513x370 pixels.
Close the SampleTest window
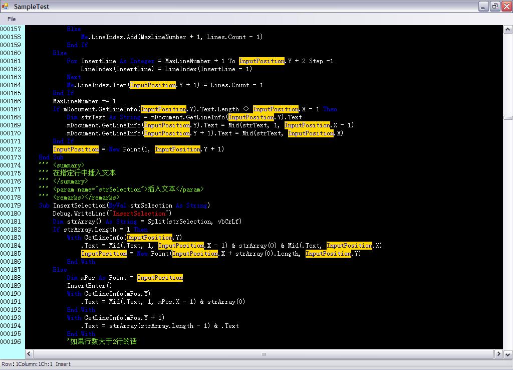pos(506,7)
